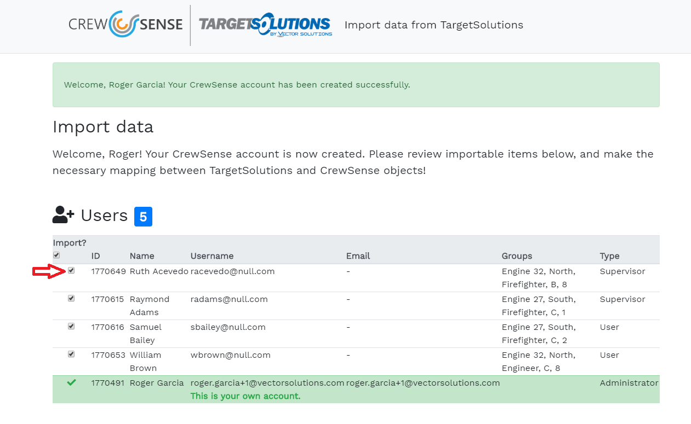Image resolution: width=691 pixels, height=424 pixels.
Task: Click 'This is your own account.' note
Action: pyautogui.click(x=245, y=396)
